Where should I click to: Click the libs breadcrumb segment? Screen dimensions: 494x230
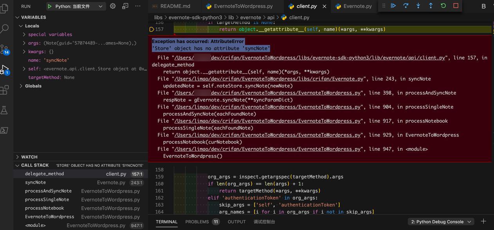tap(158, 18)
